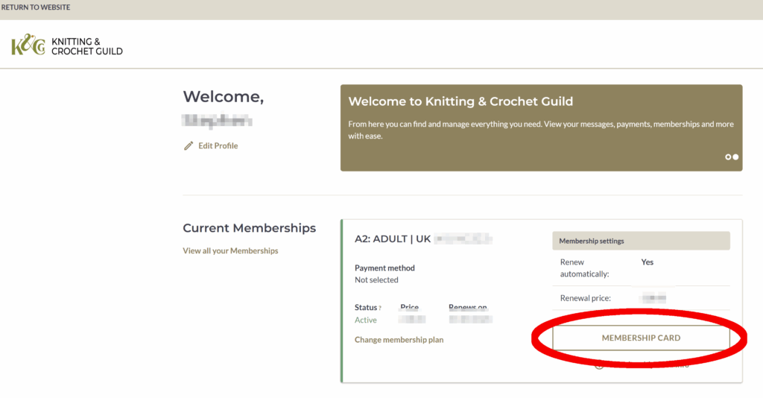The width and height of the screenshot is (763, 398).
Task: Click the 'Active' status text
Action: point(365,320)
